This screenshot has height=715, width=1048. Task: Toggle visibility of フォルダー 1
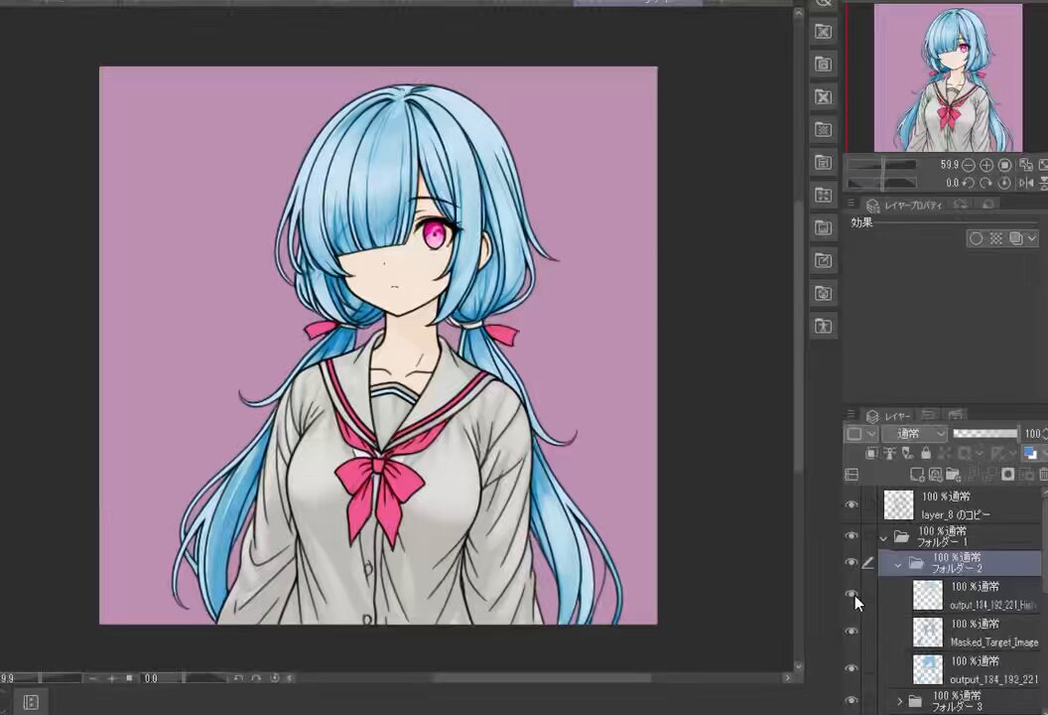click(x=851, y=535)
